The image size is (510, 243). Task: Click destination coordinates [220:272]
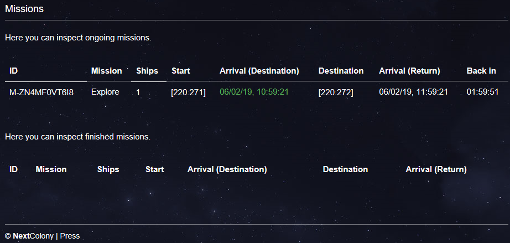[336, 92]
